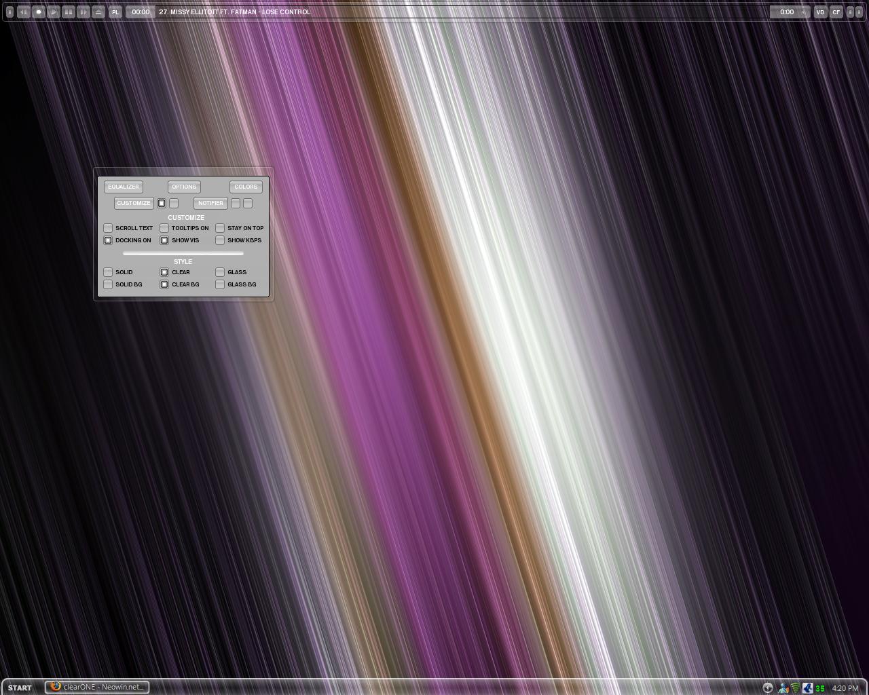Enable the Scroll Text option

108,228
